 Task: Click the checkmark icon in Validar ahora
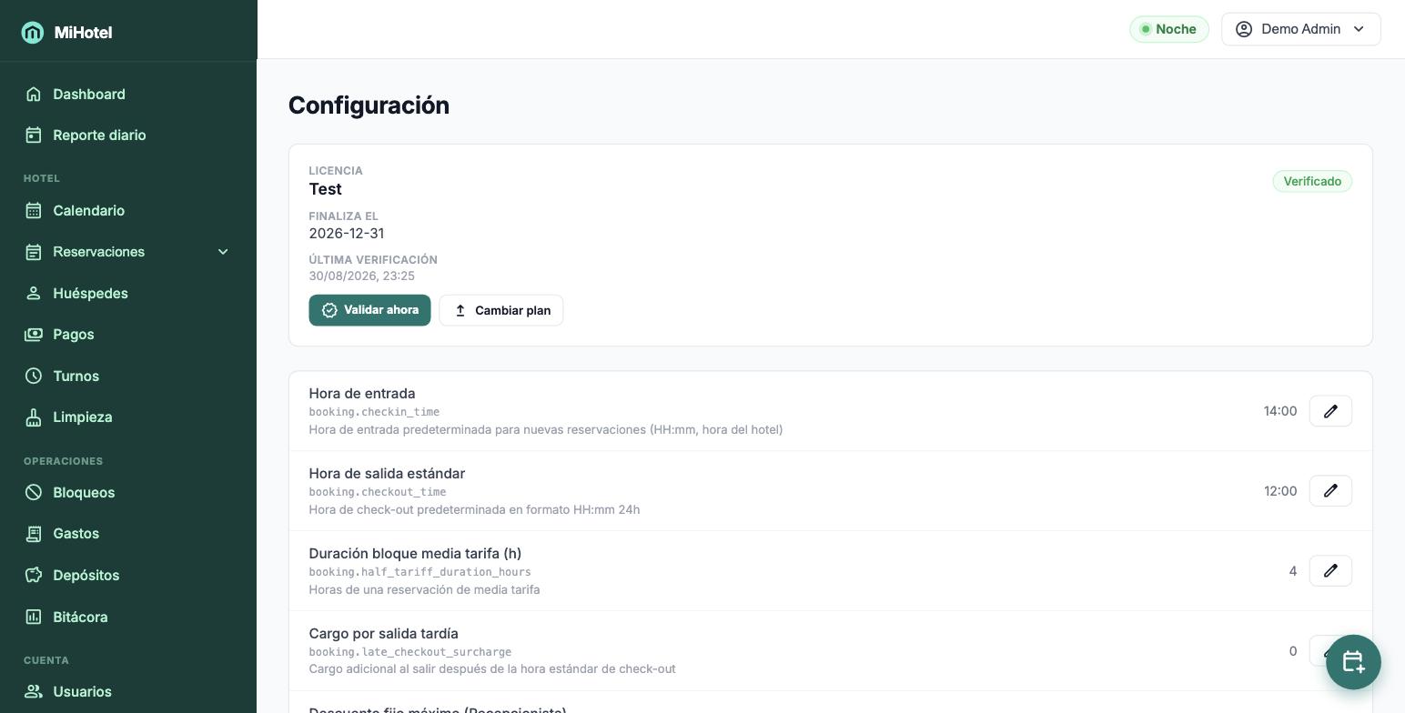tap(329, 310)
